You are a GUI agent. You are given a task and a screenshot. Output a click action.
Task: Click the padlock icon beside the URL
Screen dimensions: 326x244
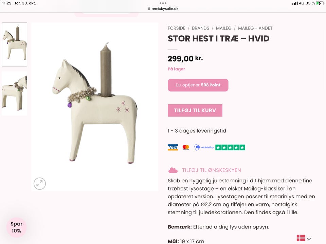point(149,9)
